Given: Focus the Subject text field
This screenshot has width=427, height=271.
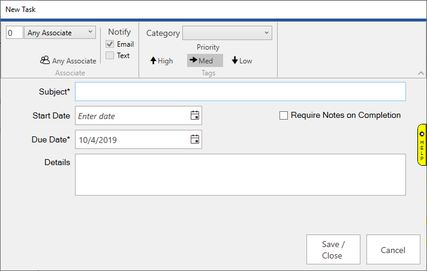Looking at the screenshot, I should coord(240,92).
